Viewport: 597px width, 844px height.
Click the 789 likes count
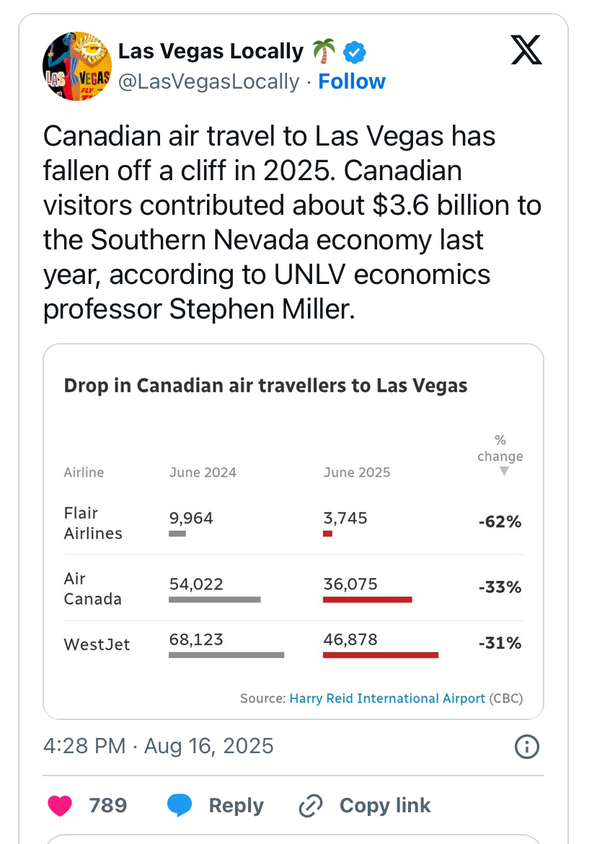click(107, 805)
